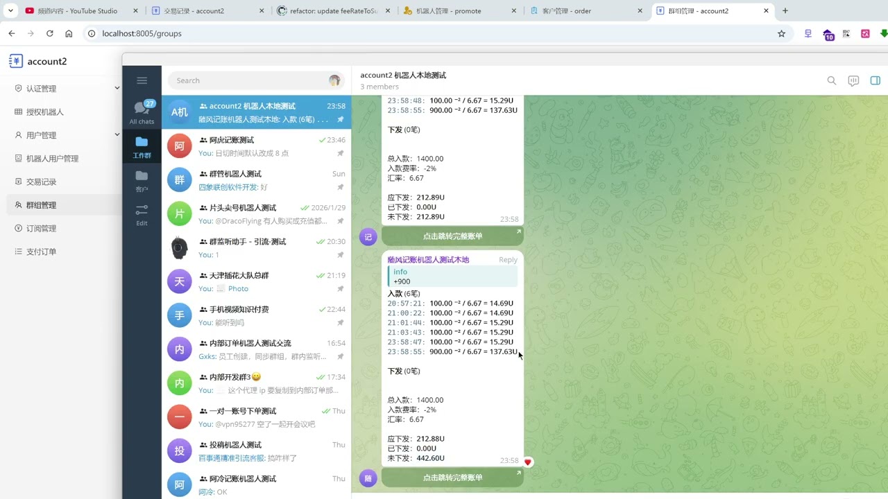The height and width of the screenshot is (499, 888).
Task: Reload the browser page
Action: click(x=50, y=33)
